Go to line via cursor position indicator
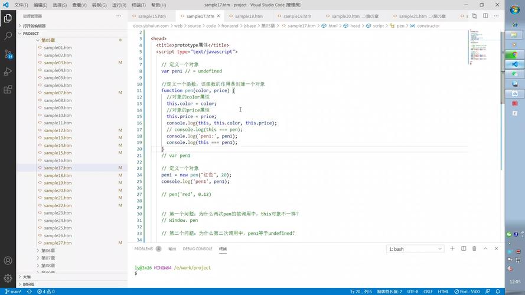525x295 pixels. click(x=361, y=291)
